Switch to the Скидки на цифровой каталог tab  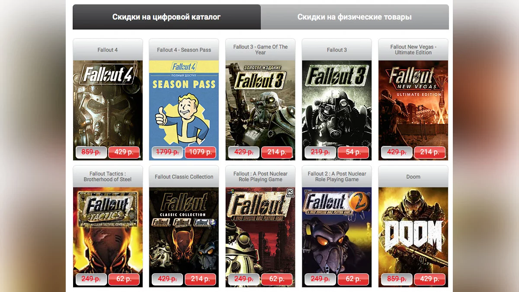click(x=167, y=17)
